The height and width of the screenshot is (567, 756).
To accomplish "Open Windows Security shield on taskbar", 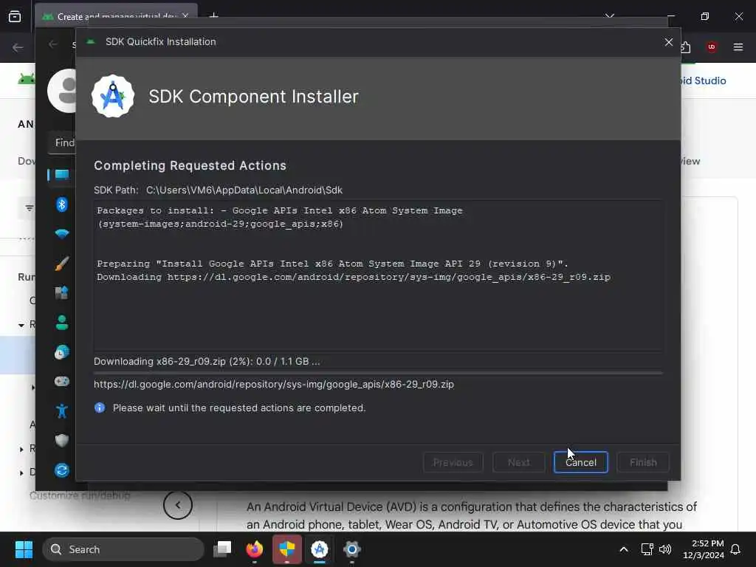I will 287,549.
